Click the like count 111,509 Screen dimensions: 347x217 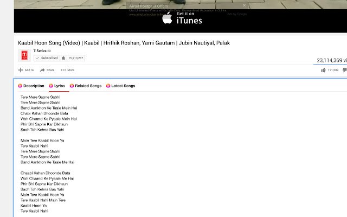[333, 70]
